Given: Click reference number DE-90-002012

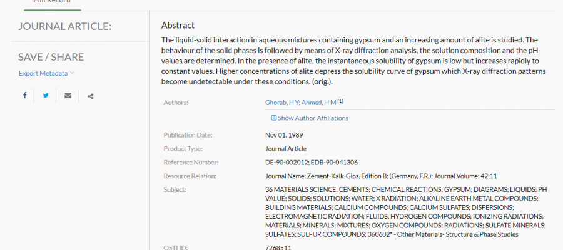Looking at the screenshot, I should pos(287,162).
